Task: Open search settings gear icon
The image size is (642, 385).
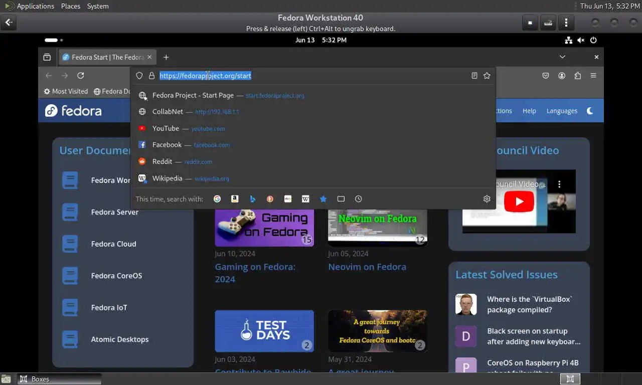Action: (487, 199)
